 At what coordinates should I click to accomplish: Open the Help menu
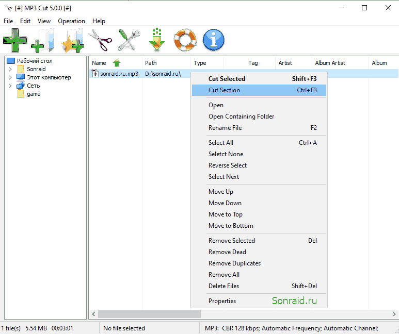click(99, 21)
